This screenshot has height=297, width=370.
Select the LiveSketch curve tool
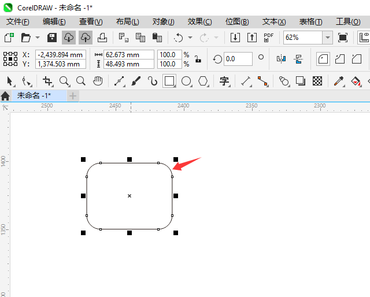tap(153, 81)
